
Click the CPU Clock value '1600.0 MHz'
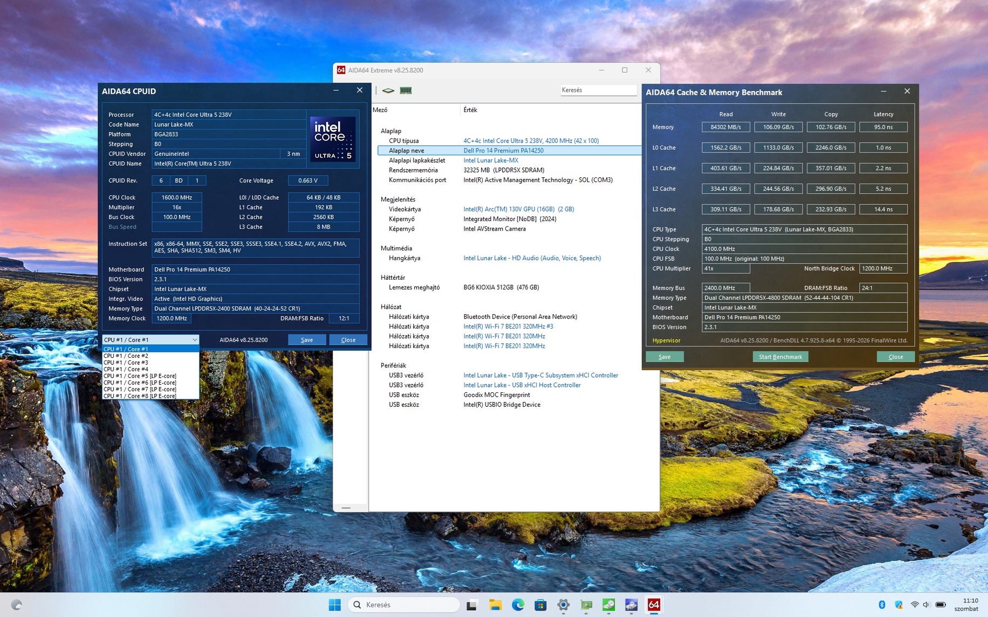coord(177,197)
